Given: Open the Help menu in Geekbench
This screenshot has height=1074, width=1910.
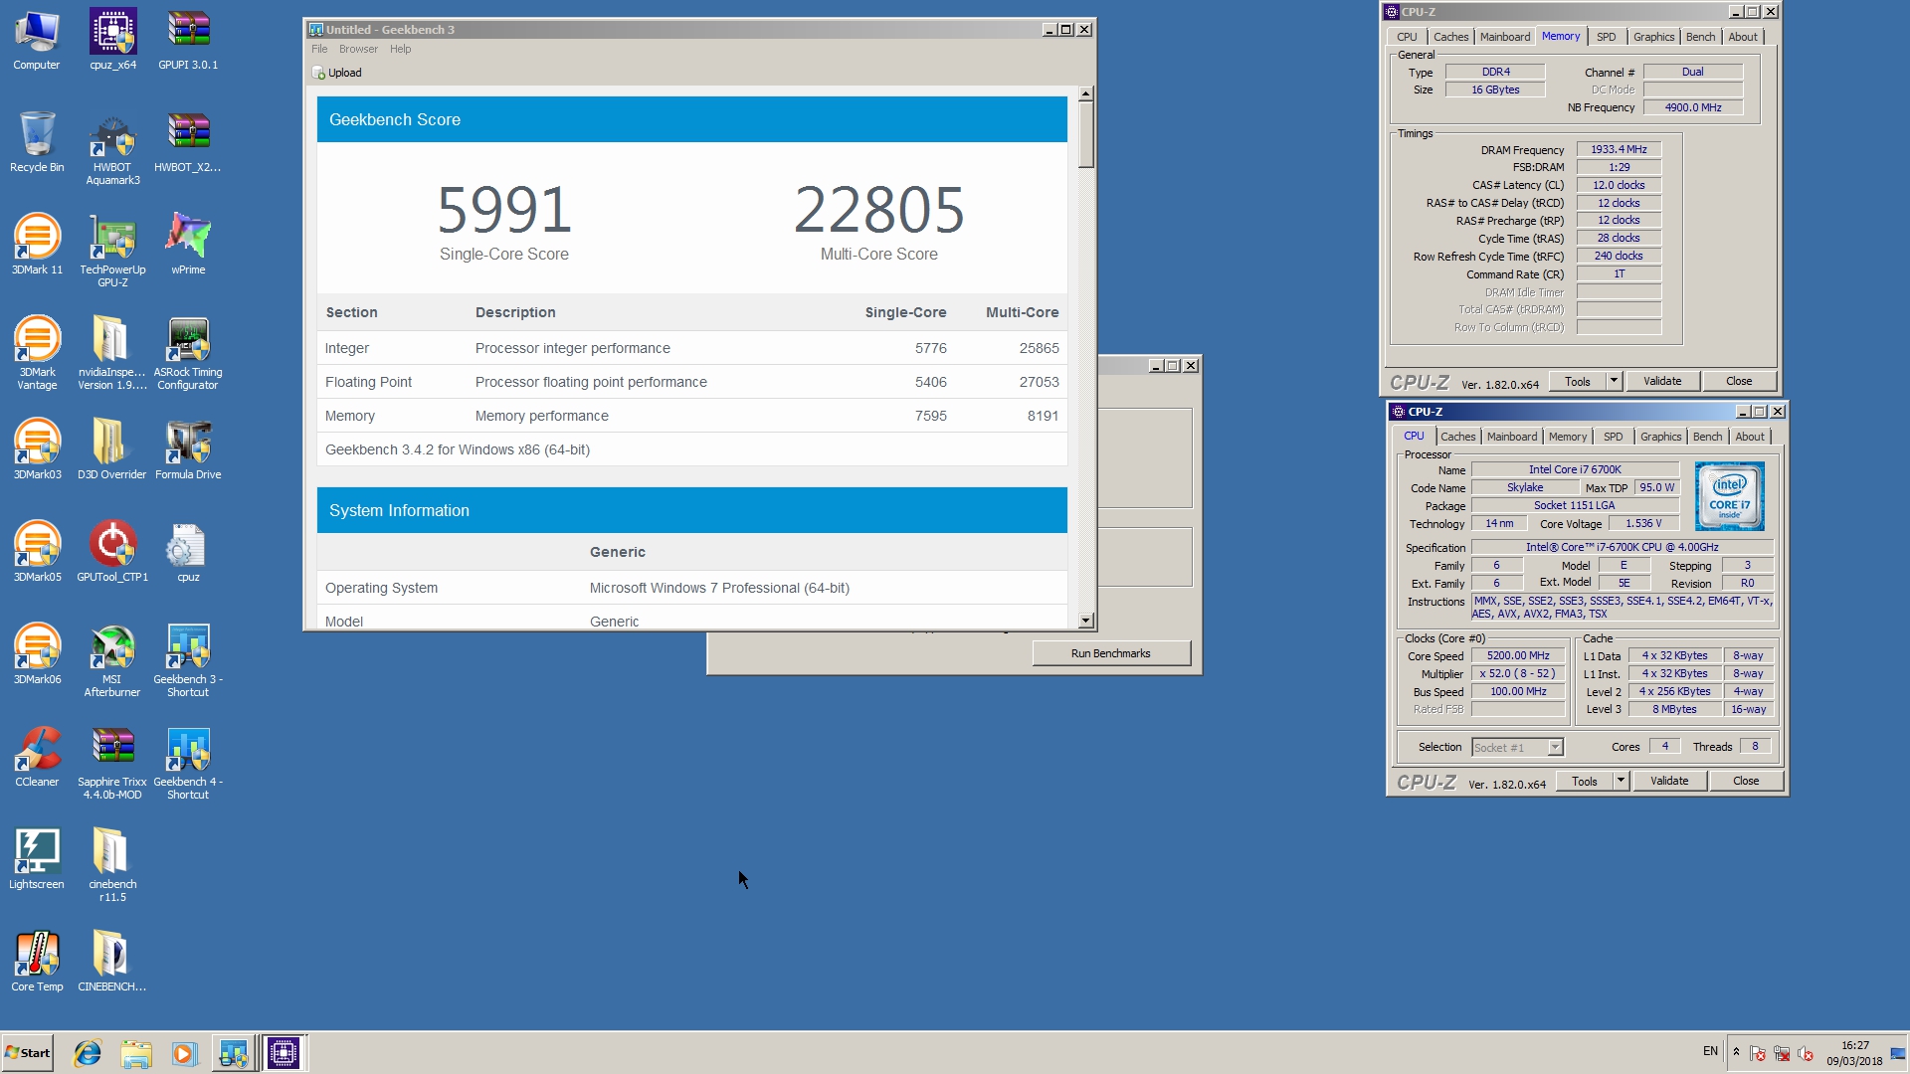Looking at the screenshot, I should 400,49.
